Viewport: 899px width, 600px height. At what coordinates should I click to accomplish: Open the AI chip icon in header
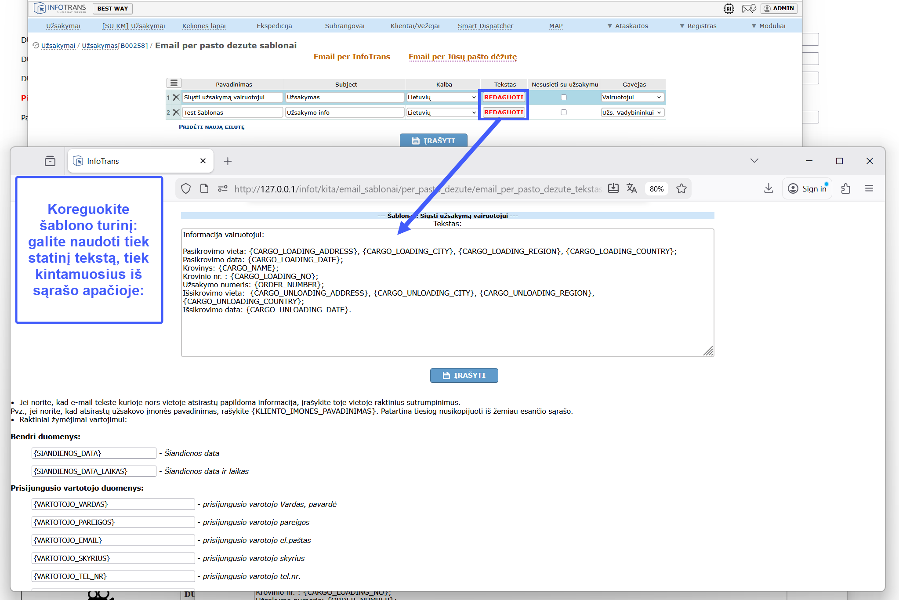[729, 8]
